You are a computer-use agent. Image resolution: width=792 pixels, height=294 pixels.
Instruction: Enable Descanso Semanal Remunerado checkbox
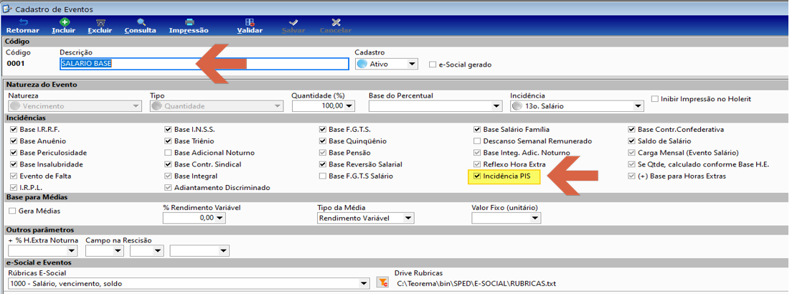point(477,141)
